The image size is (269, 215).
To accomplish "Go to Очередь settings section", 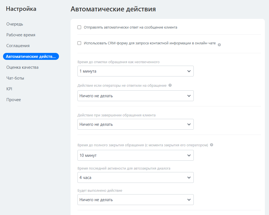I will tap(15, 24).
